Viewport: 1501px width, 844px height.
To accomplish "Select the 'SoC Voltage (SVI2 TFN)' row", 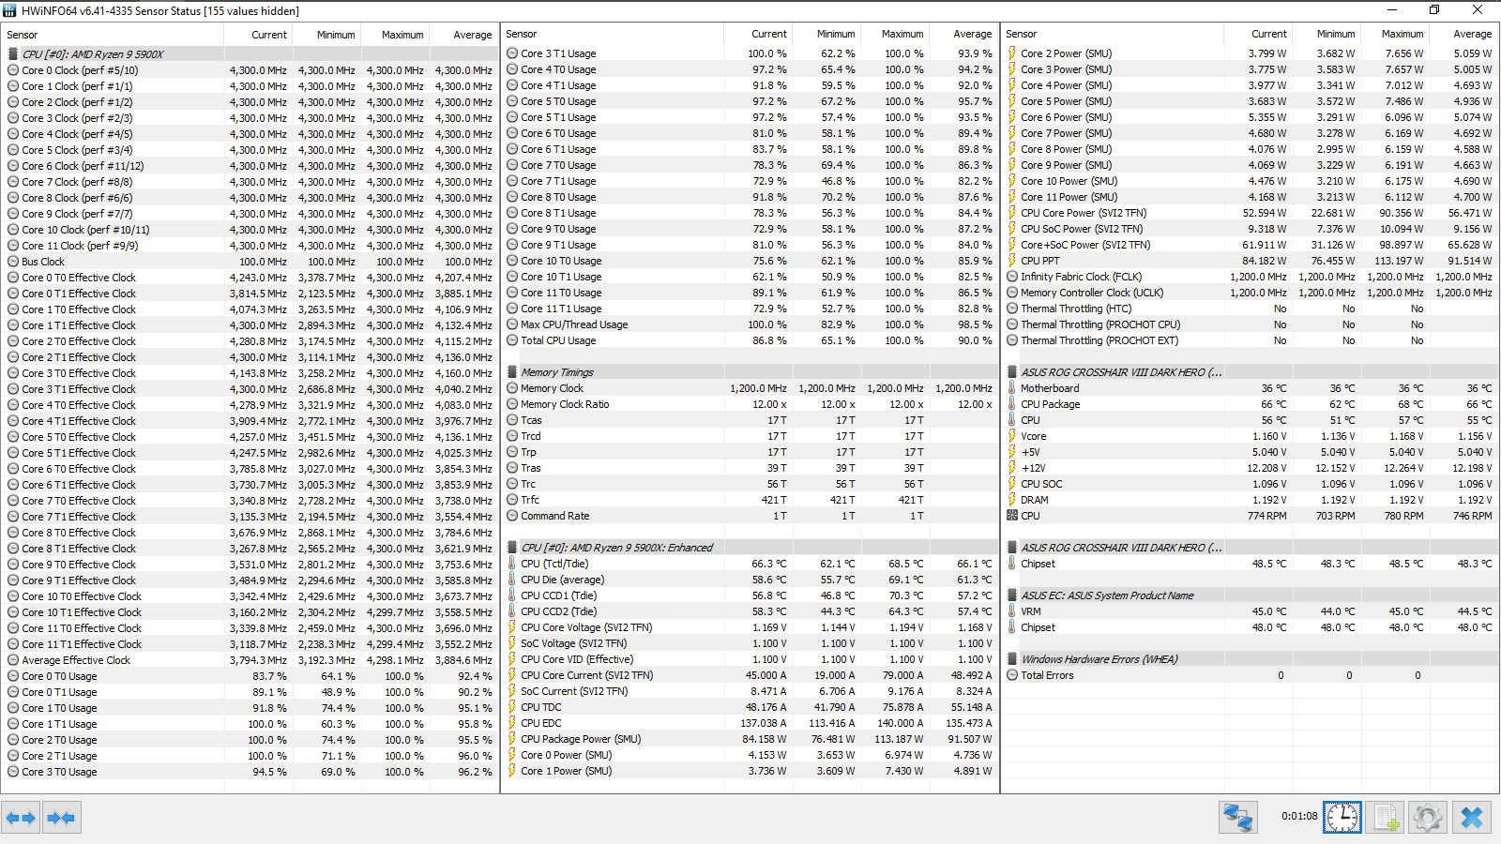I will [x=750, y=643].
